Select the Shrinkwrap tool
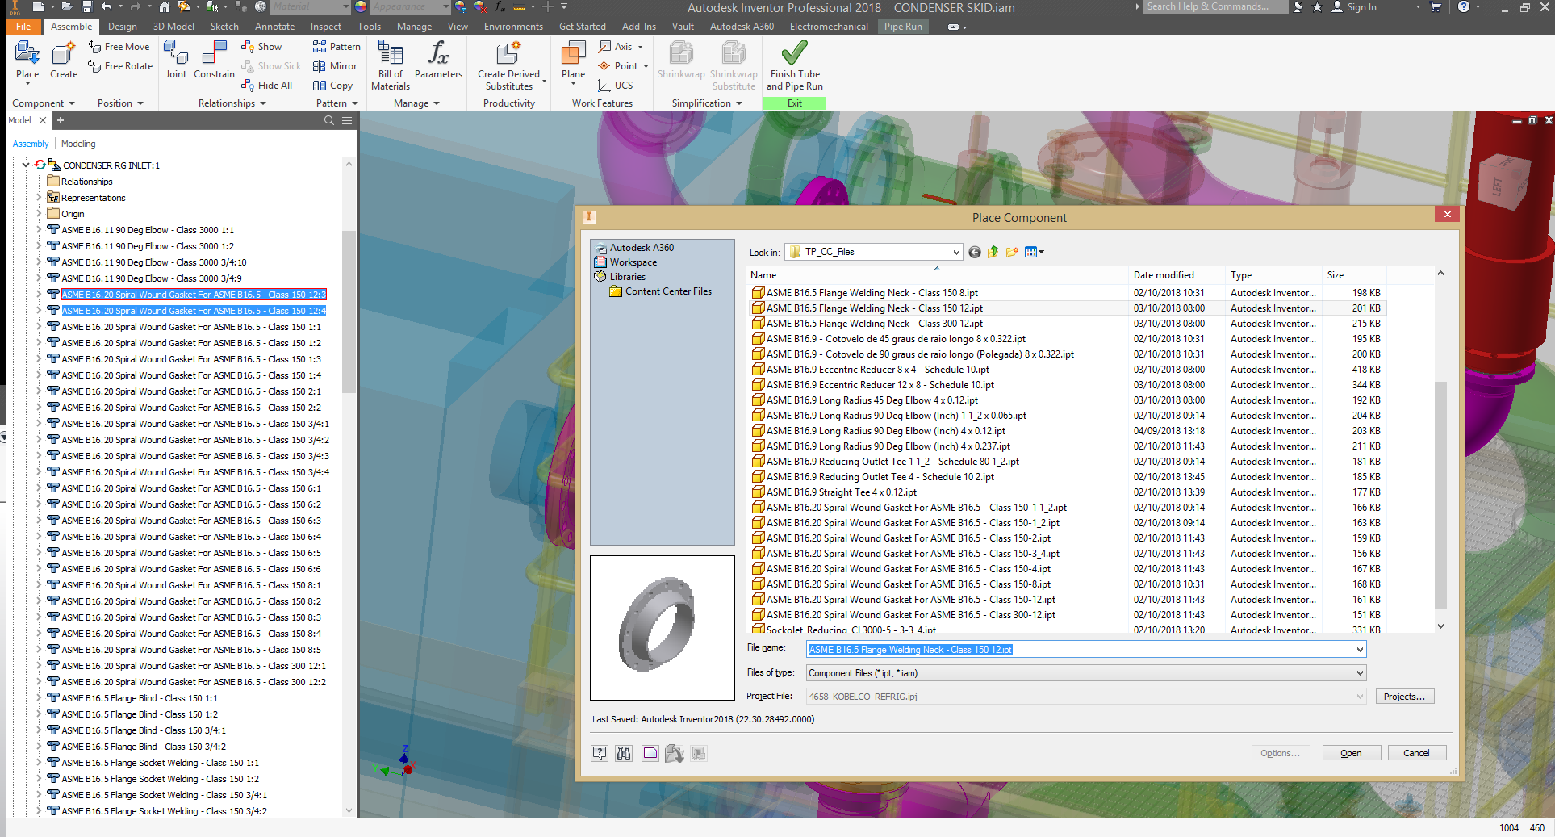The height and width of the screenshot is (837, 1555). [x=680, y=61]
